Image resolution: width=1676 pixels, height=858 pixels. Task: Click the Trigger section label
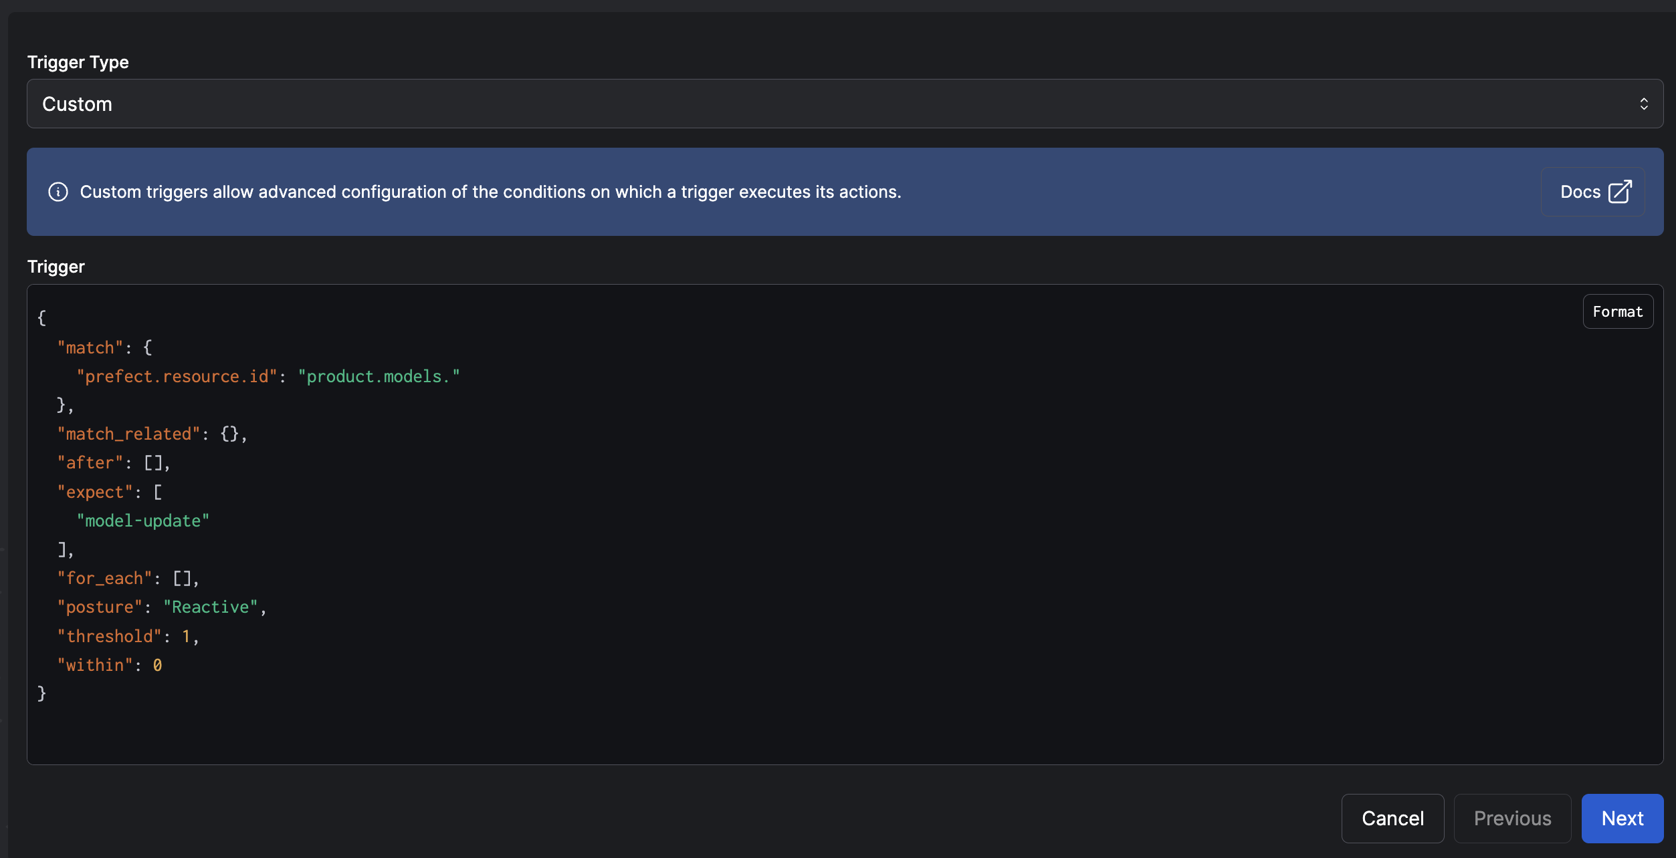(56, 266)
